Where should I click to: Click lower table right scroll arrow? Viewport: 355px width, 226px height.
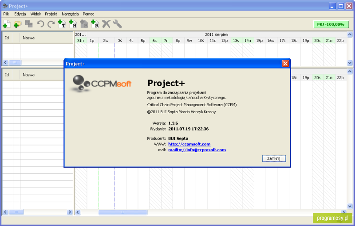[x=70, y=212]
